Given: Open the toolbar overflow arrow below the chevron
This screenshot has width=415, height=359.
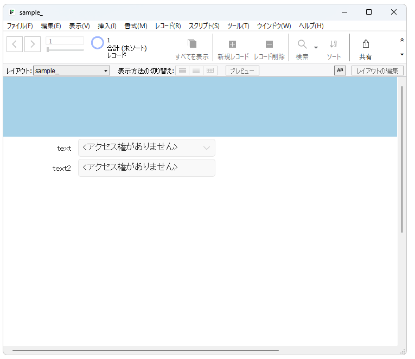Looking at the screenshot, I should (x=402, y=54).
